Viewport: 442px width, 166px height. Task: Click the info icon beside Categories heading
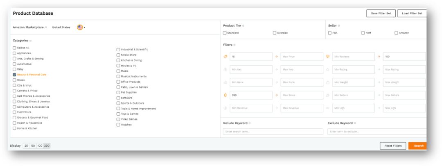point(31,41)
